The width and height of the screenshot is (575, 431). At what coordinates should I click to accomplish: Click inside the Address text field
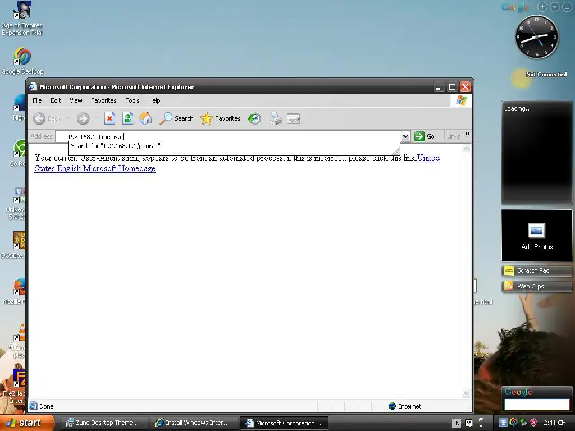[228, 136]
